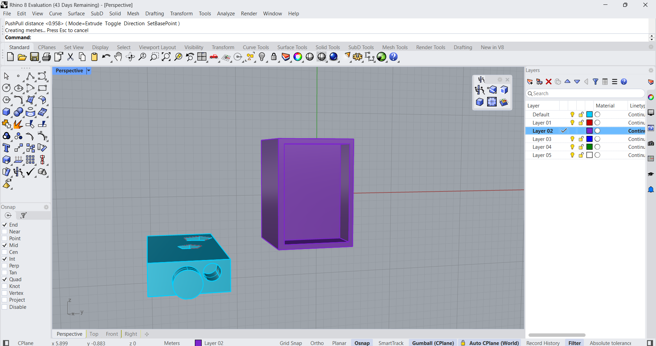Click the Record History button
The height and width of the screenshot is (346, 656).
click(x=543, y=343)
